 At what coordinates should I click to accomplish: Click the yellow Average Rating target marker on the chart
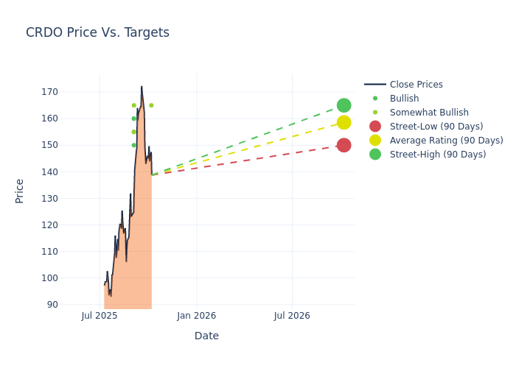coord(344,122)
